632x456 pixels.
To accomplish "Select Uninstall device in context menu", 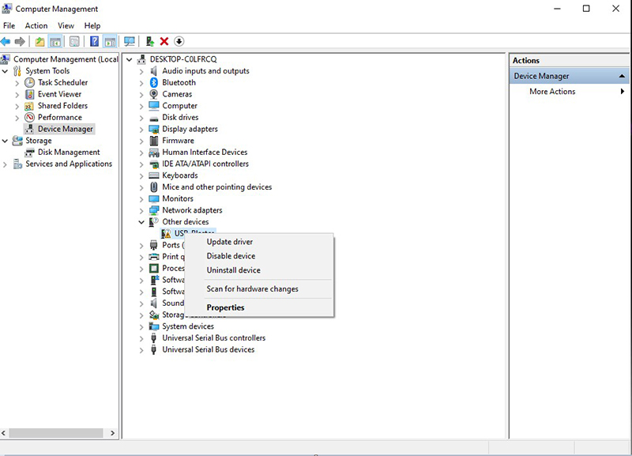I will coord(233,270).
